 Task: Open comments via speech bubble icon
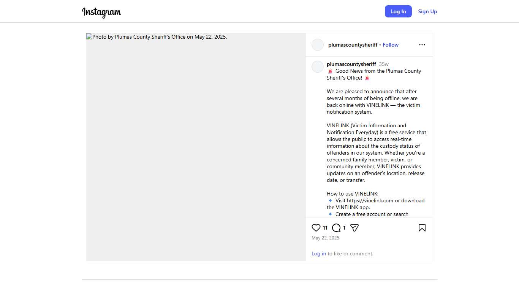pos(336,228)
